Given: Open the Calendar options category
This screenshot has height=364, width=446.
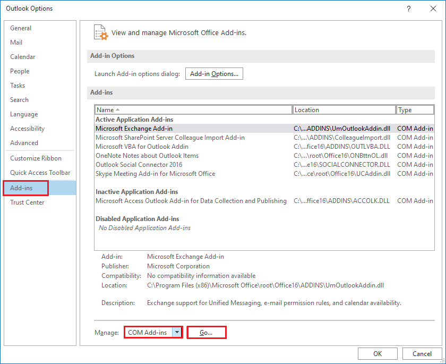Looking at the screenshot, I should (40, 57).
